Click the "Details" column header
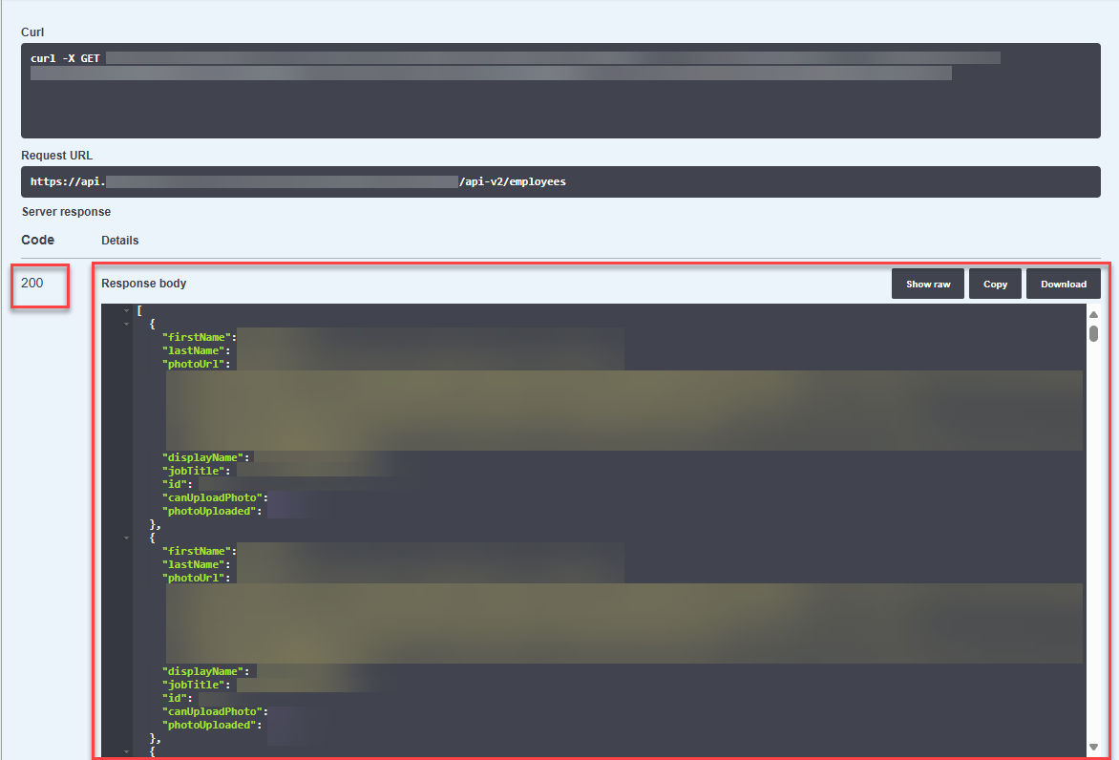Viewport: 1119px width, 760px height. point(120,241)
